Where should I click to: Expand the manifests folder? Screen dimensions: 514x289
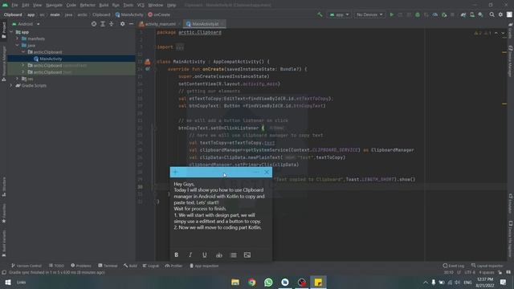pos(18,39)
